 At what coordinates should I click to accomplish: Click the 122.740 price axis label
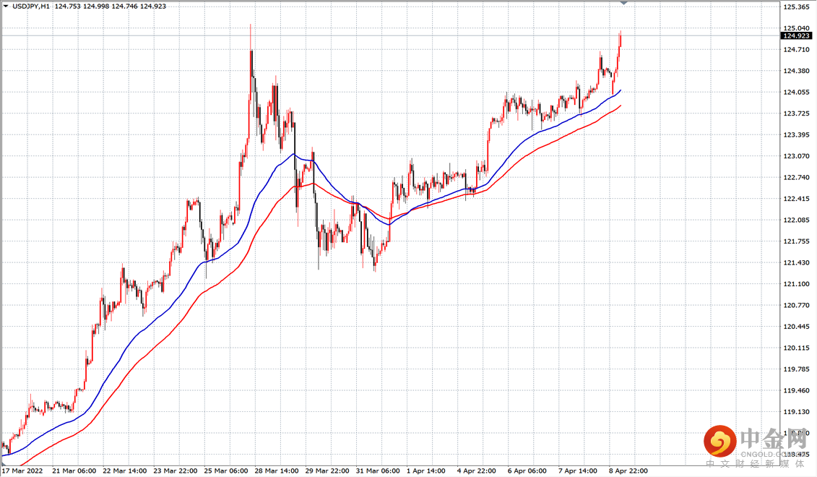coord(796,177)
